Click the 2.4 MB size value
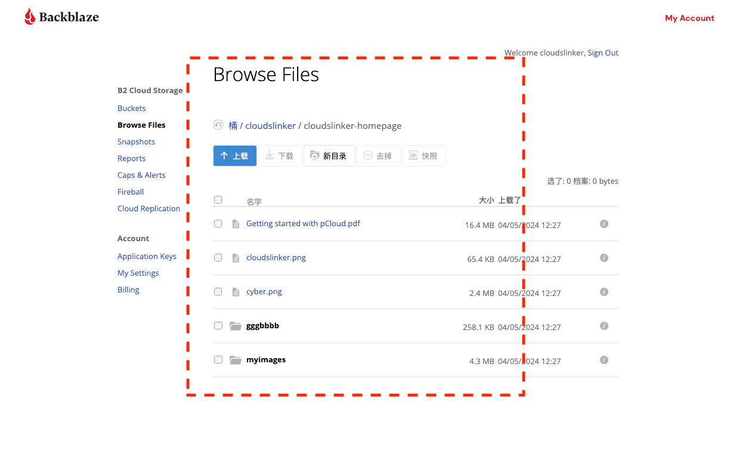736x456 pixels. coord(482,293)
